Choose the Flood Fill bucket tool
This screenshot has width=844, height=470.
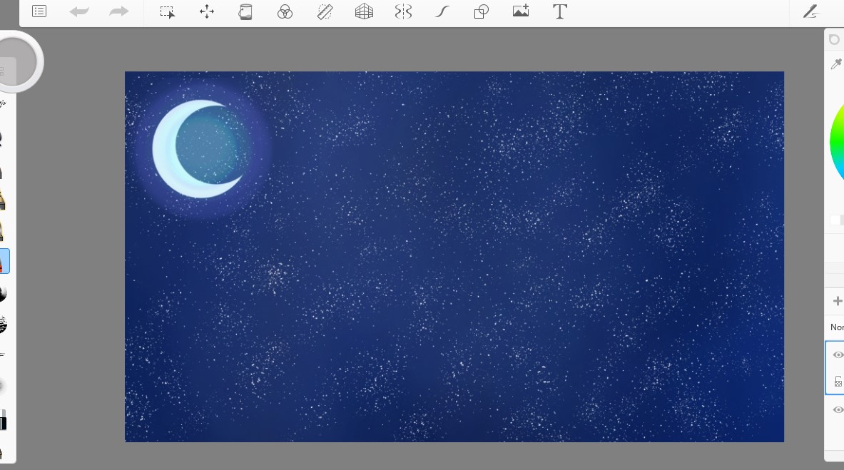245,11
